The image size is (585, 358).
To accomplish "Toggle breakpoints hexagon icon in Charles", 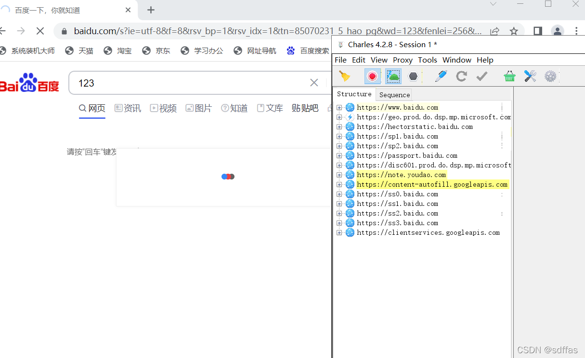I will [413, 76].
